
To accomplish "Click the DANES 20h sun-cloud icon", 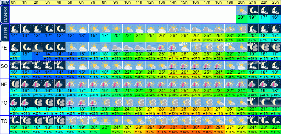I will [242, 10].
